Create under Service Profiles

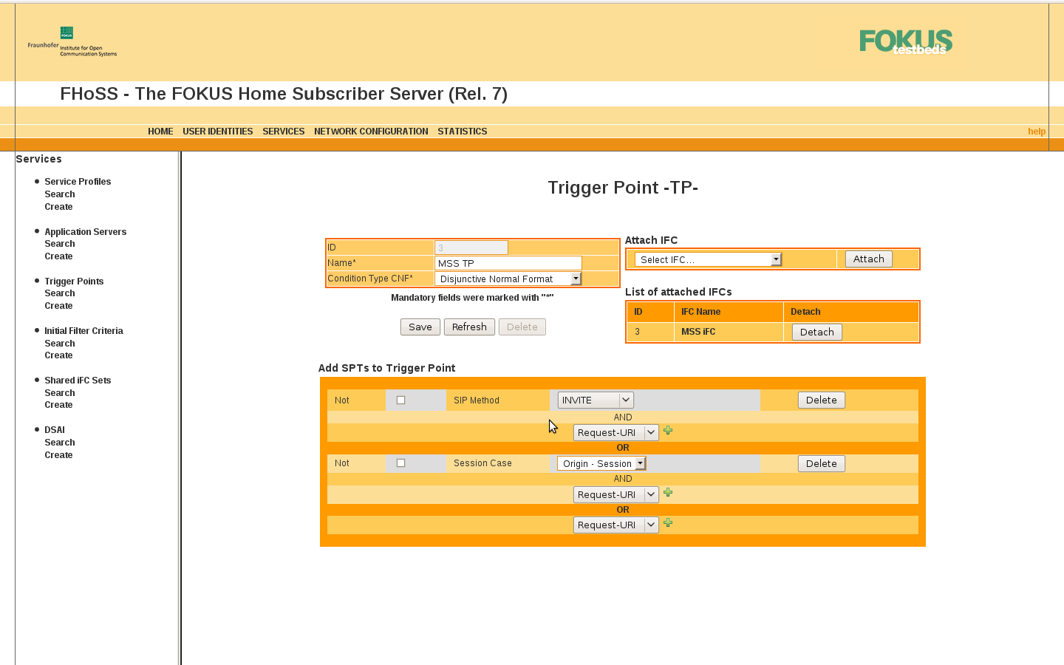click(58, 207)
